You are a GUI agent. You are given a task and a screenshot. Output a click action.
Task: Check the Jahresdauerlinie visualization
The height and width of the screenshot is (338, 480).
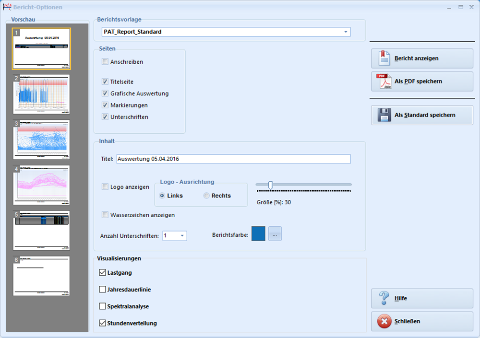103,290
